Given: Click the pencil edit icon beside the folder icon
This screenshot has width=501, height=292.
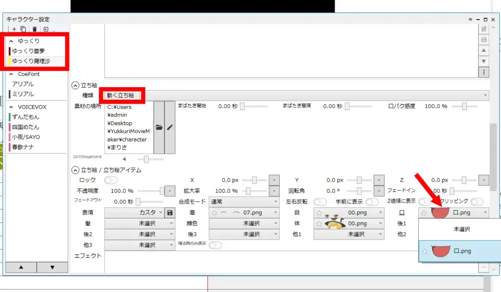Looking at the screenshot, I should (170, 126).
